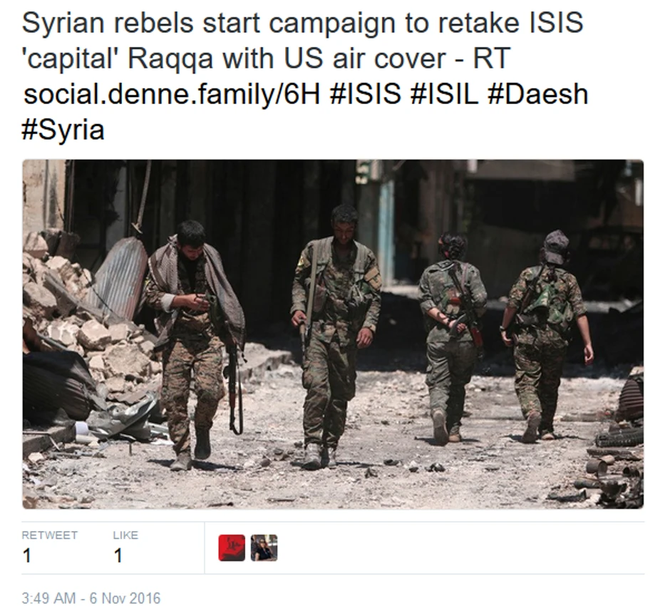670x611 pixels.
Task: Open the #Syria hashtag
Action: (63, 130)
